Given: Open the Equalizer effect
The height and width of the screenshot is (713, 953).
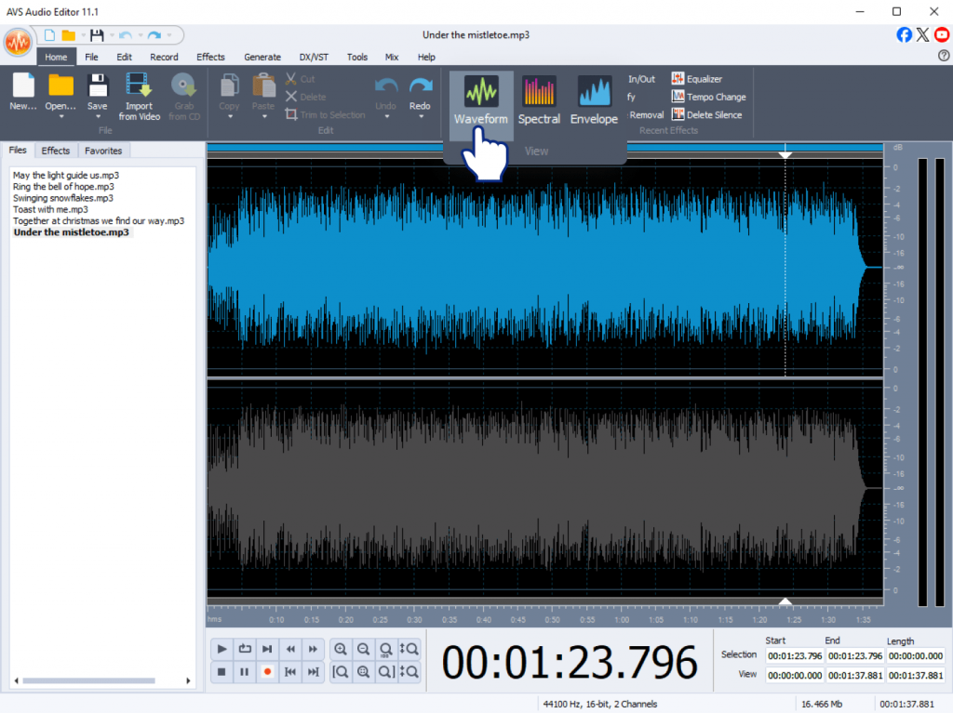Looking at the screenshot, I should point(697,79).
